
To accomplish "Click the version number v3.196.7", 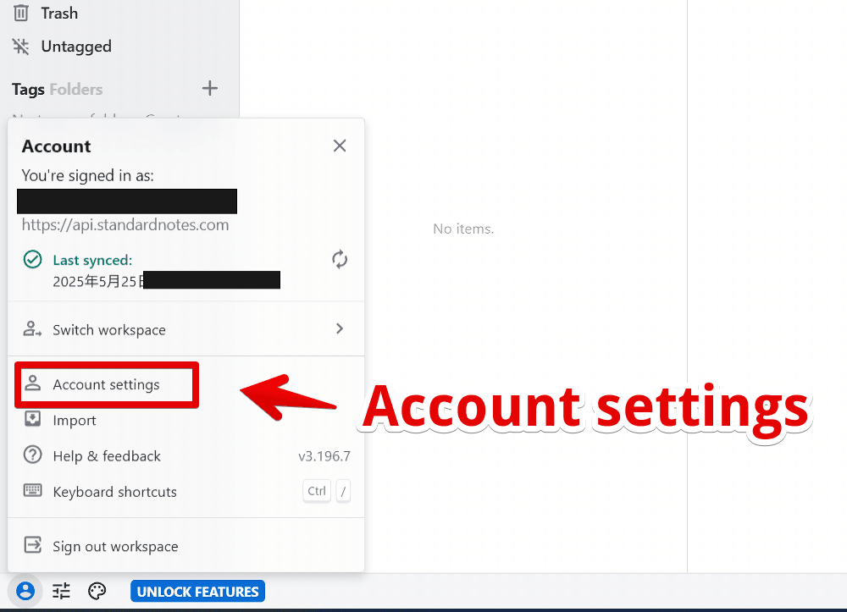I will 324,456.
